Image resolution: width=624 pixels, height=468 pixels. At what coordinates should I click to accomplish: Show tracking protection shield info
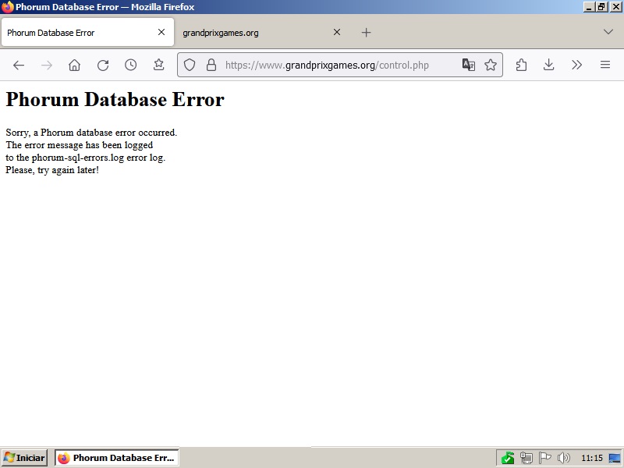pyautogui.click(x=190, y=65)
